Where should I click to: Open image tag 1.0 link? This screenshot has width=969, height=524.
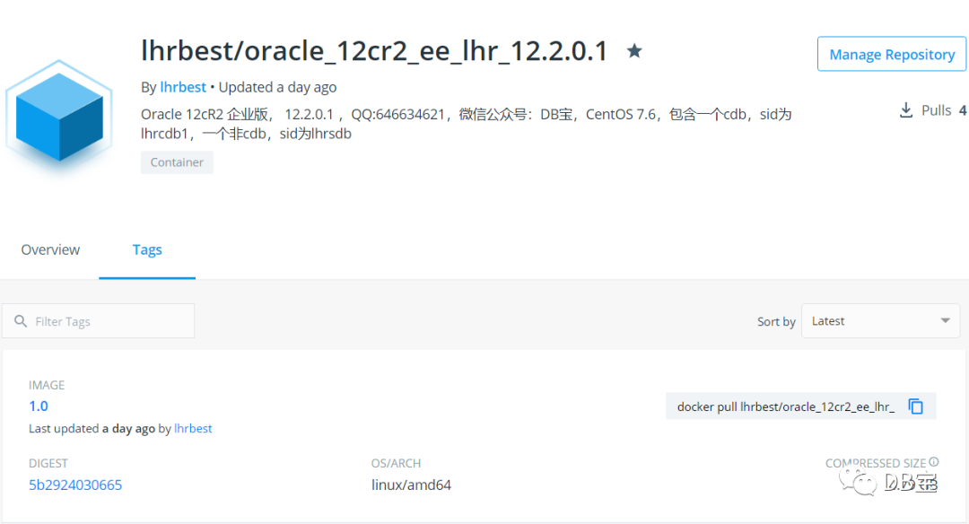click(39, 406)
